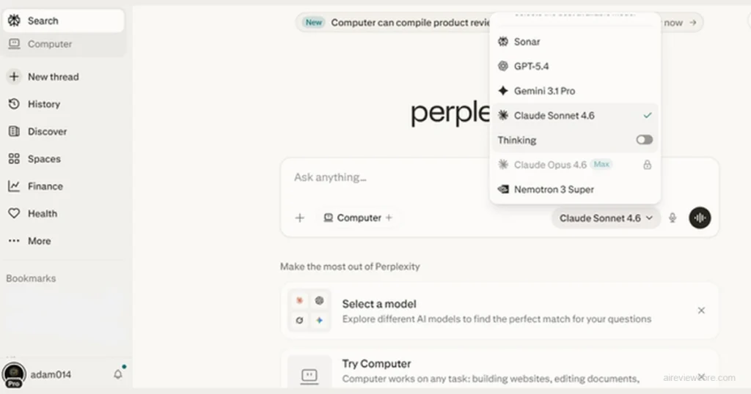Viewport: 751px width, 394px height.
Task: Open Health heart icon in sidebar
Action: point(14,214)
